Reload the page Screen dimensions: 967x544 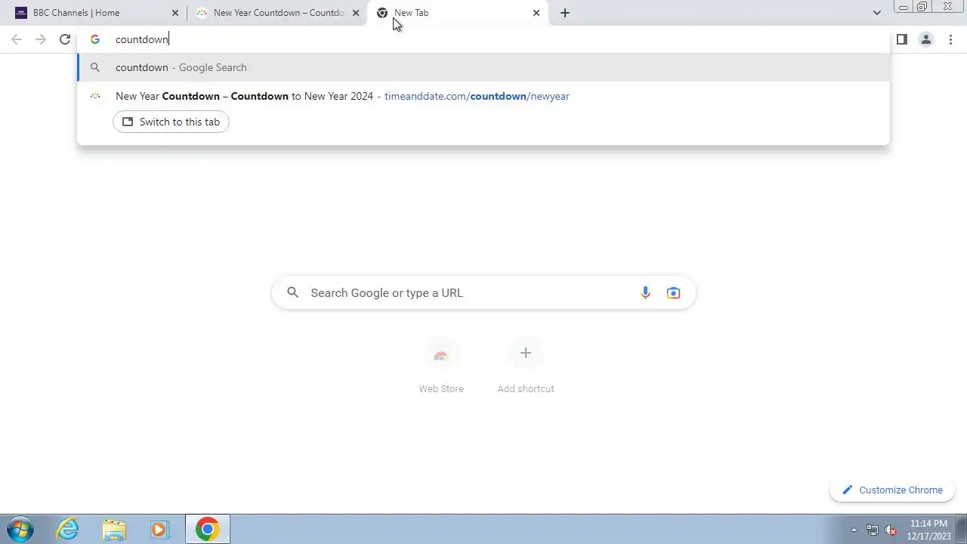point(65,39)
